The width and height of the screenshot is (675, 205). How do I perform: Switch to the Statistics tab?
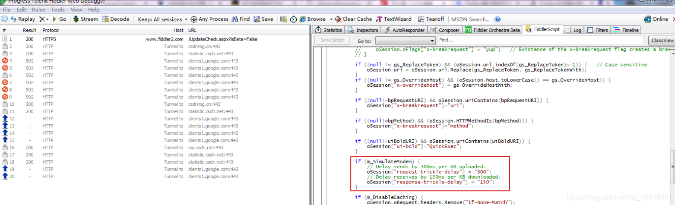tap(328, 30)
